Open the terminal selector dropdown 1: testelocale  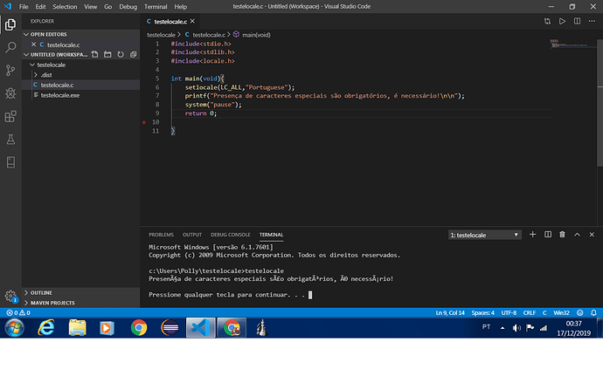click(484, 235)
